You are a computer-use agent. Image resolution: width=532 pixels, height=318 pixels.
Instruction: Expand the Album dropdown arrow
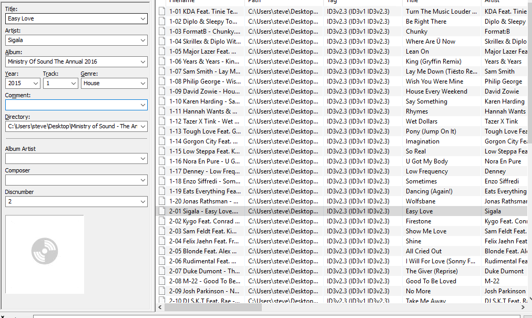click(x=143, y=62)
